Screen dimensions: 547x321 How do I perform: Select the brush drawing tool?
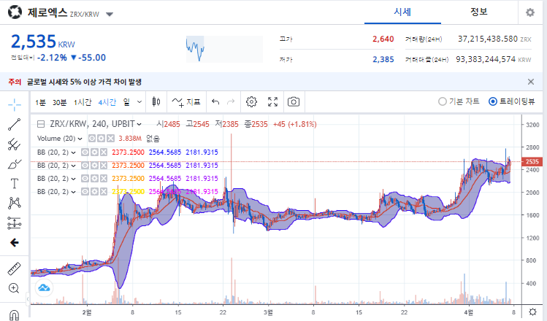[15, 163]
